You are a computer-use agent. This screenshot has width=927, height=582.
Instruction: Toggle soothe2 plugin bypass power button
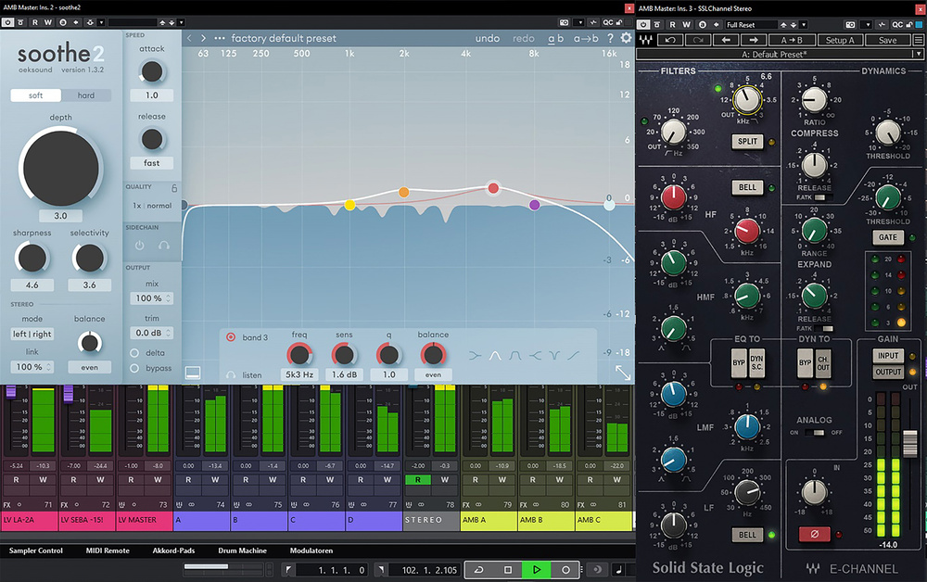[7, 22]
